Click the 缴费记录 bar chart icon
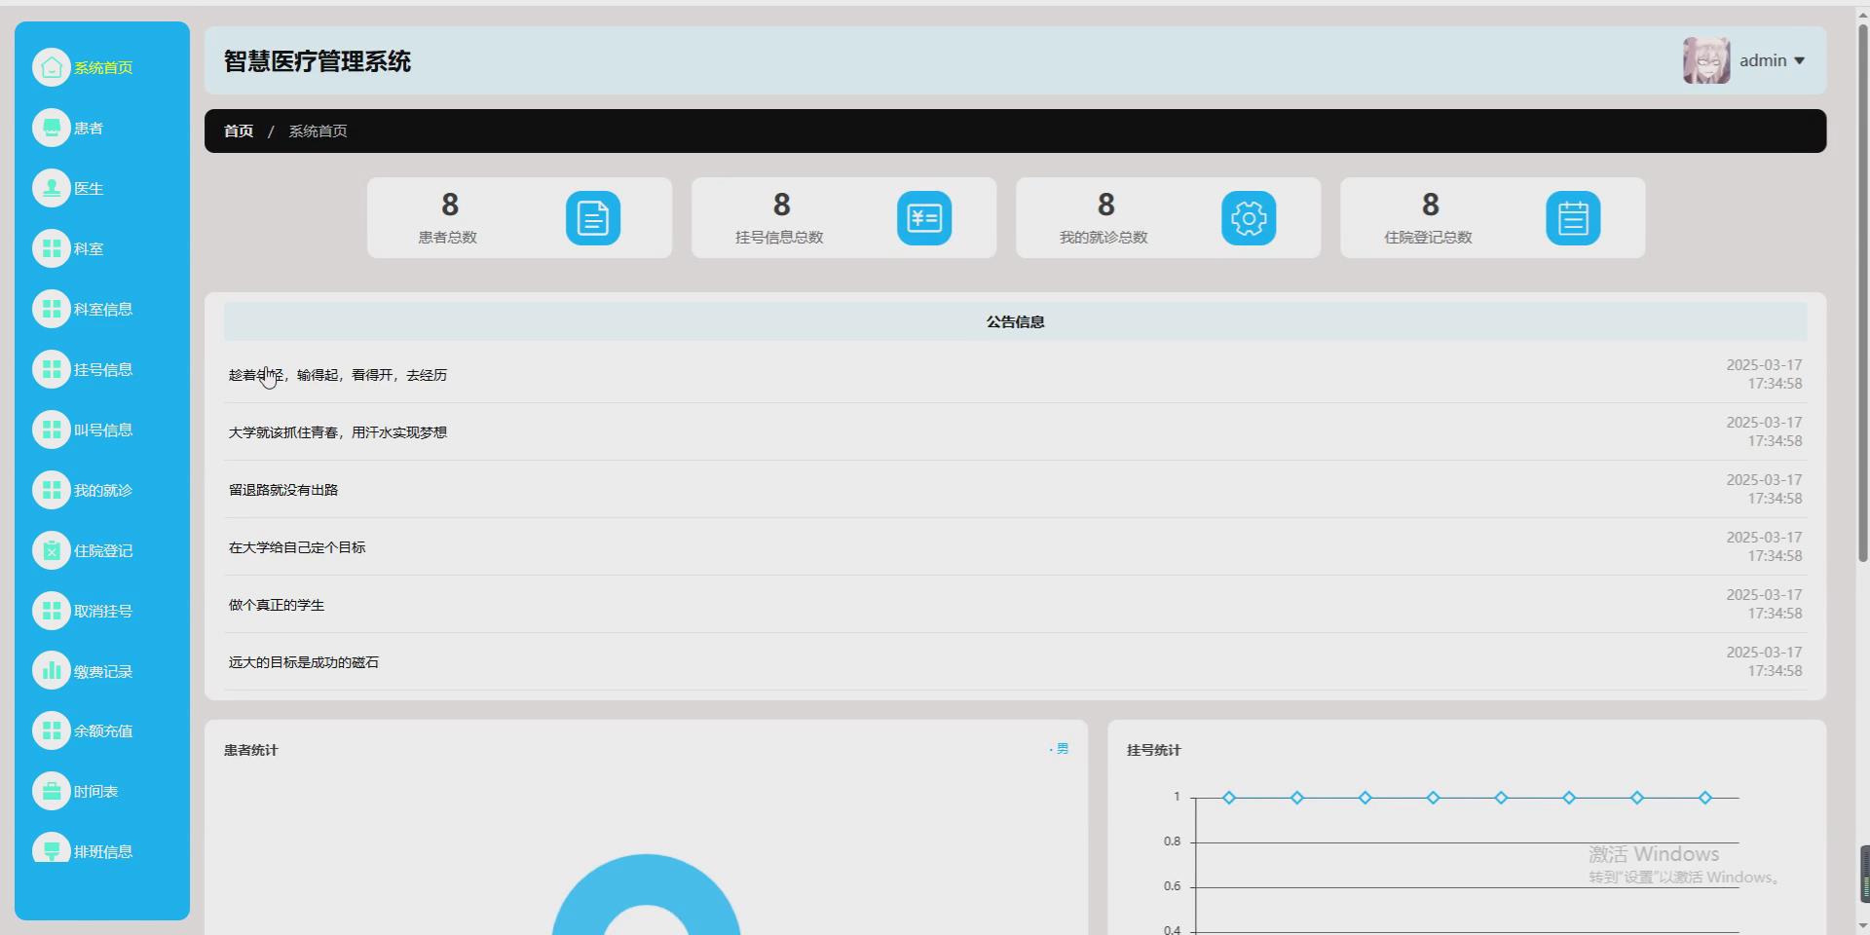 pos(52,670)
